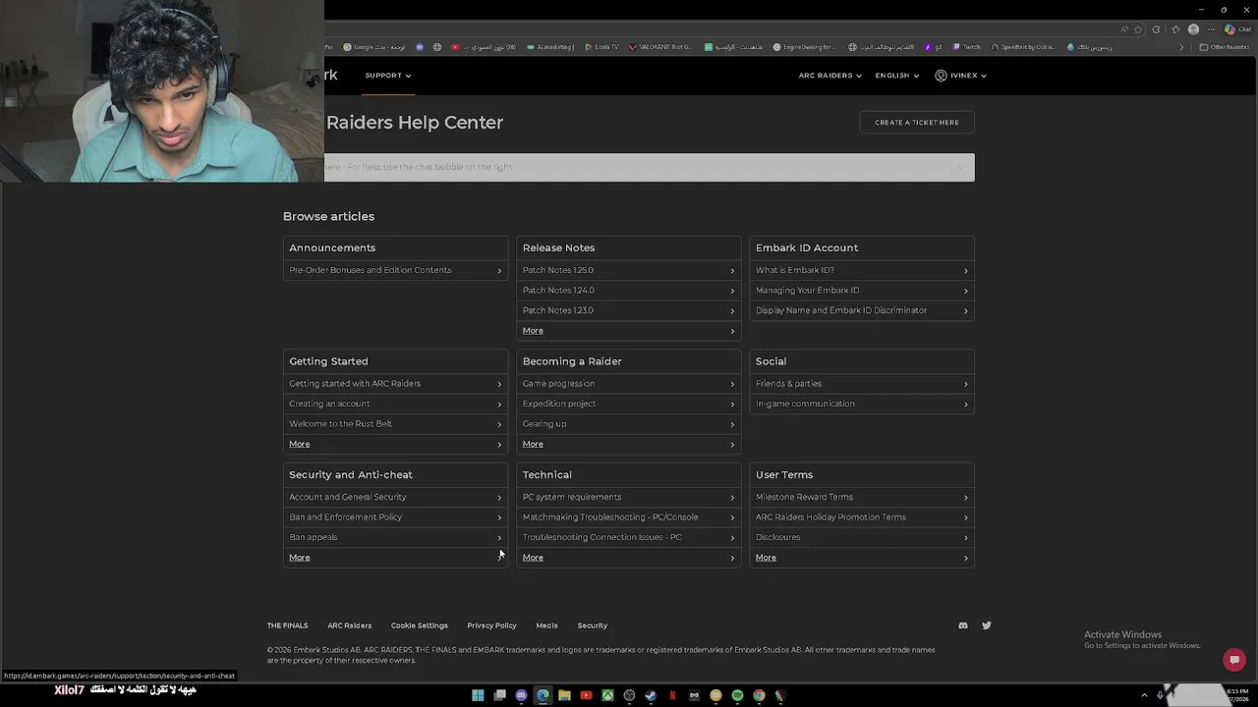Image resolution: width=1258 pixels, height=707 pixels.
Task: Click chevron beside Disclosures
Action: click(x=965, y=537)
